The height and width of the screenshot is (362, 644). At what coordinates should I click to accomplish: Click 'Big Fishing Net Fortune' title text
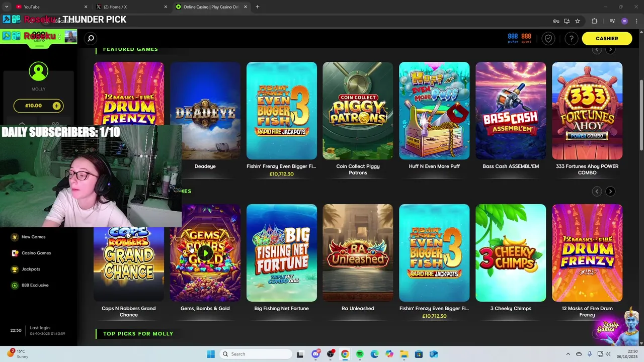[x=281, y=308]
